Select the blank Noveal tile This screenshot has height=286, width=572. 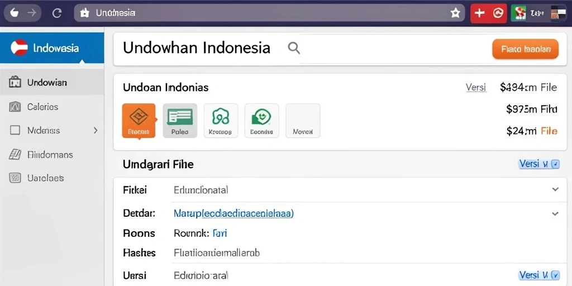tap(303, 121)
